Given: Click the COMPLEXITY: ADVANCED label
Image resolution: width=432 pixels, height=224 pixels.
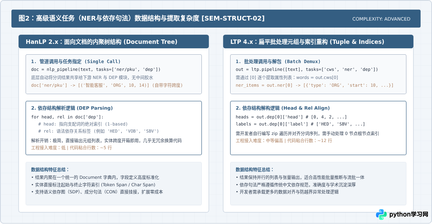Looking at the screenshot, I should [x=381, y=19].
